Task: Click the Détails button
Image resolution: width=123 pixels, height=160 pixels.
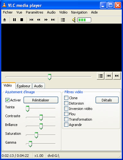Action: [x=107, y=100]
